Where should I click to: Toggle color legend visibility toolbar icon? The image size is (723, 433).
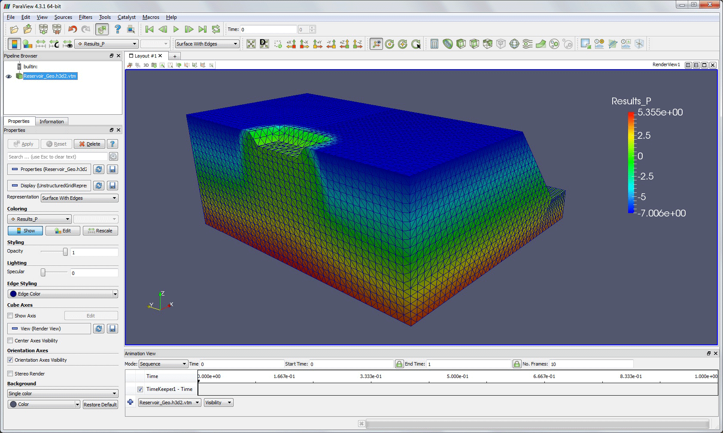point(14,44)
